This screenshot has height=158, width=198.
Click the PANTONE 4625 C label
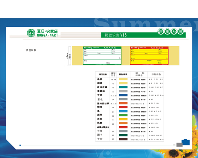point(138,140)
